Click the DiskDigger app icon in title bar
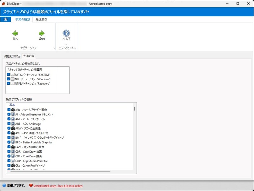Screen dimensions: 254x191 (x=3, y=3)
